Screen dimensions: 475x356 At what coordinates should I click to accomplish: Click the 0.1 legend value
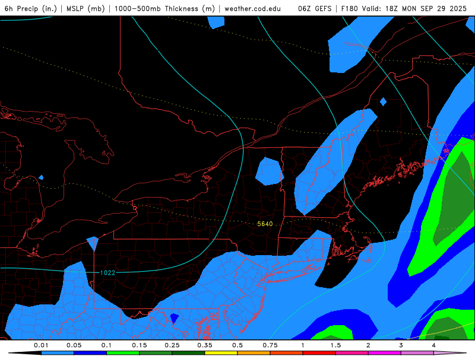point(106,345)
